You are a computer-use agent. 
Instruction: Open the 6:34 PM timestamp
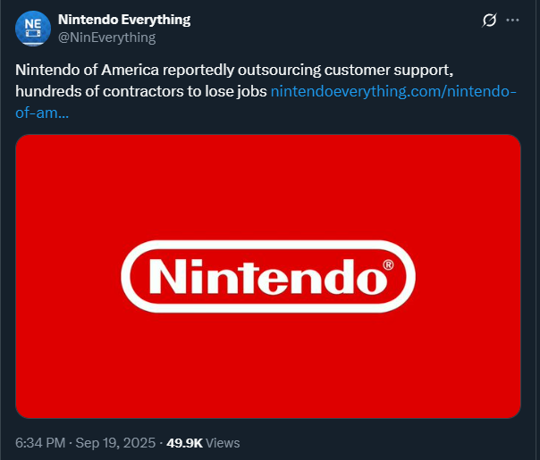pyautogui.click(x=40, y=443)
